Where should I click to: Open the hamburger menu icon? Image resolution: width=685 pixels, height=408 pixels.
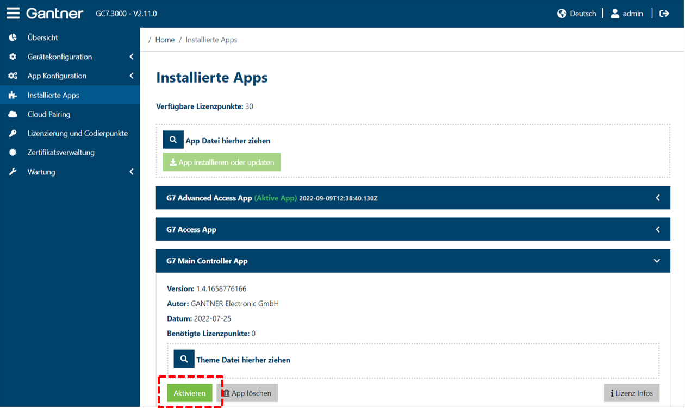coord(13,13)
